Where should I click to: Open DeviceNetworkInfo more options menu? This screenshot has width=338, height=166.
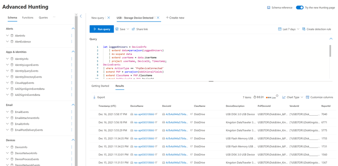[72, 153]
